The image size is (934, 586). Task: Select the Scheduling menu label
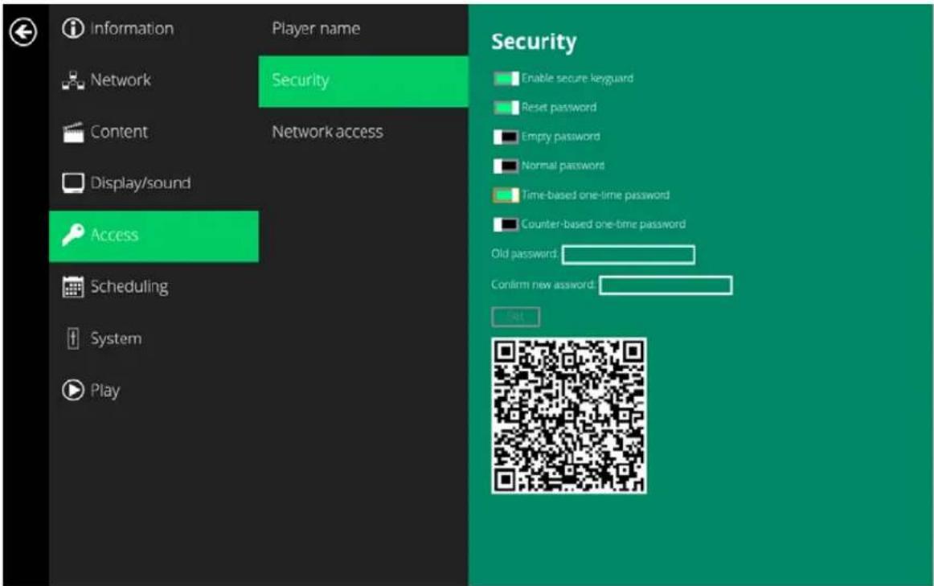pos(129,286)
